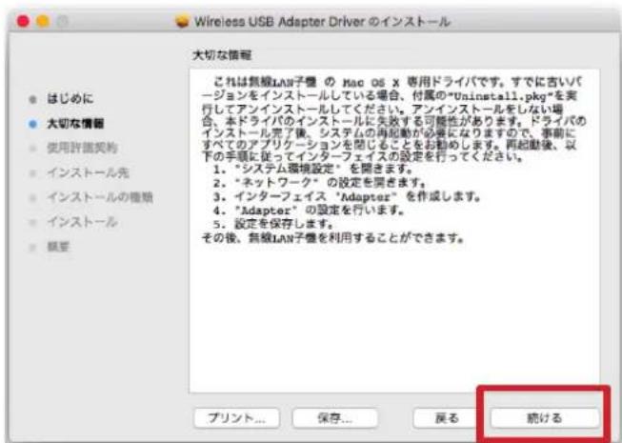Click line 1 about システム環境設定
Image resolution: width=622 pixels, height=443 pixels.
[313, 169]
